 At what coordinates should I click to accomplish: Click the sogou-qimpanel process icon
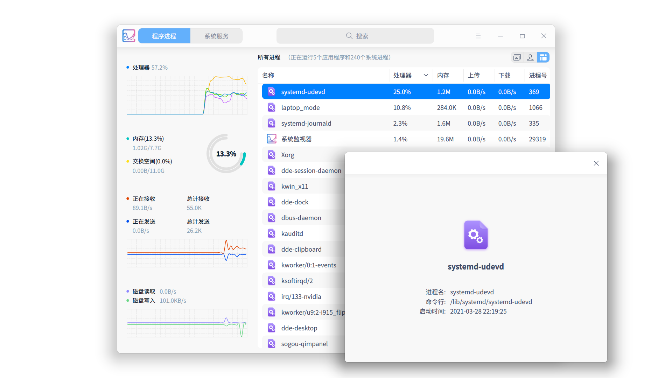coord(272,344)
